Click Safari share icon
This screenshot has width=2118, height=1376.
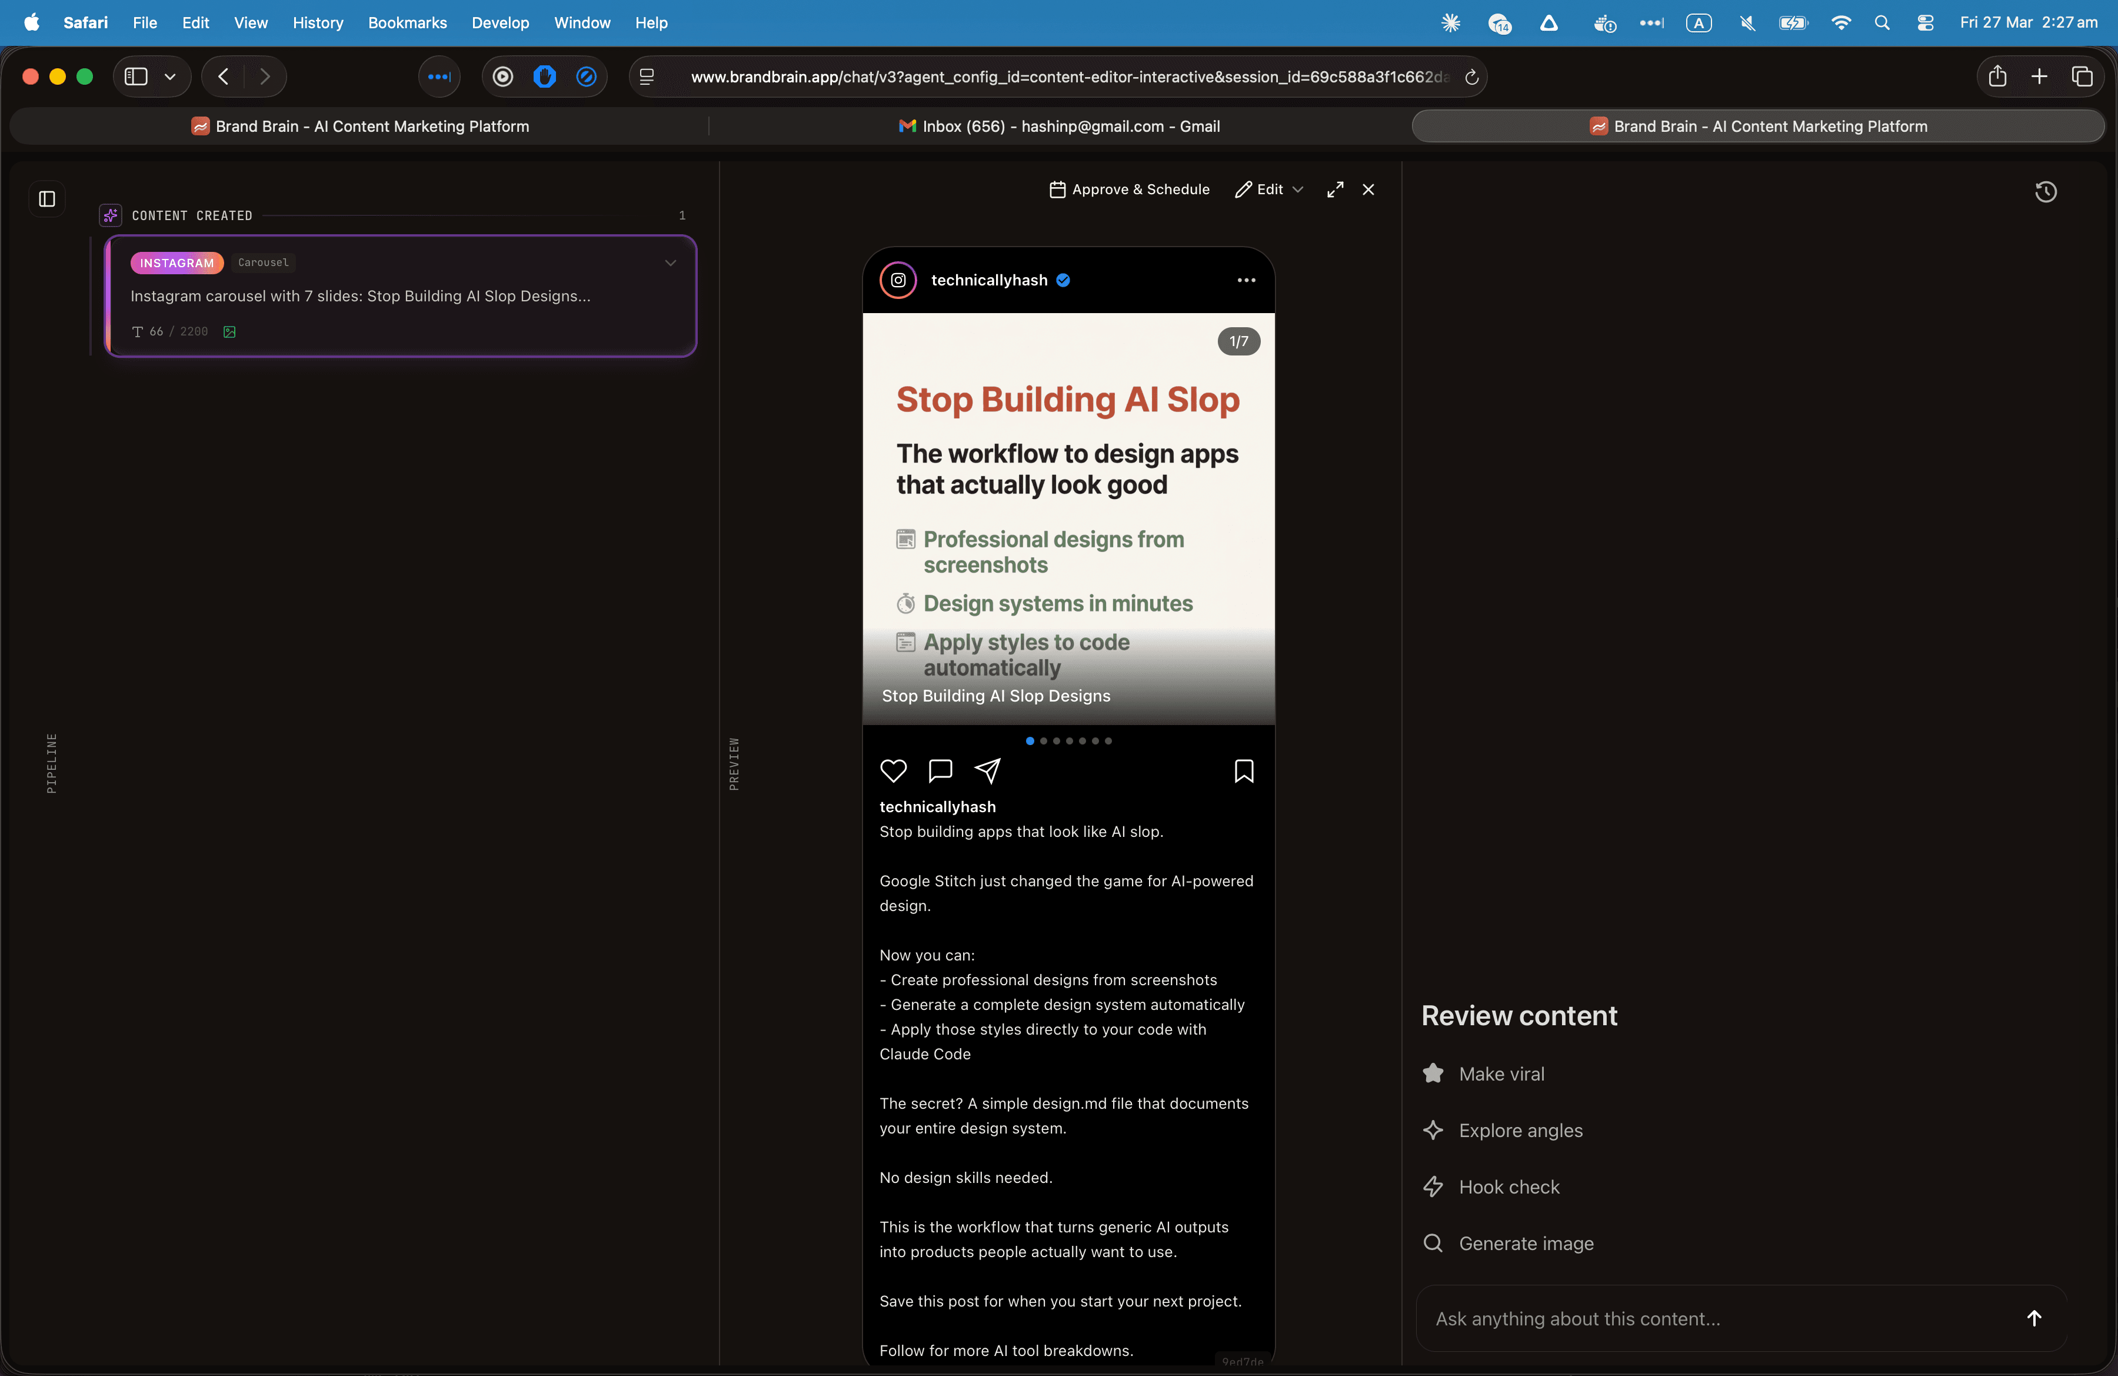(x=1997, y=77)
